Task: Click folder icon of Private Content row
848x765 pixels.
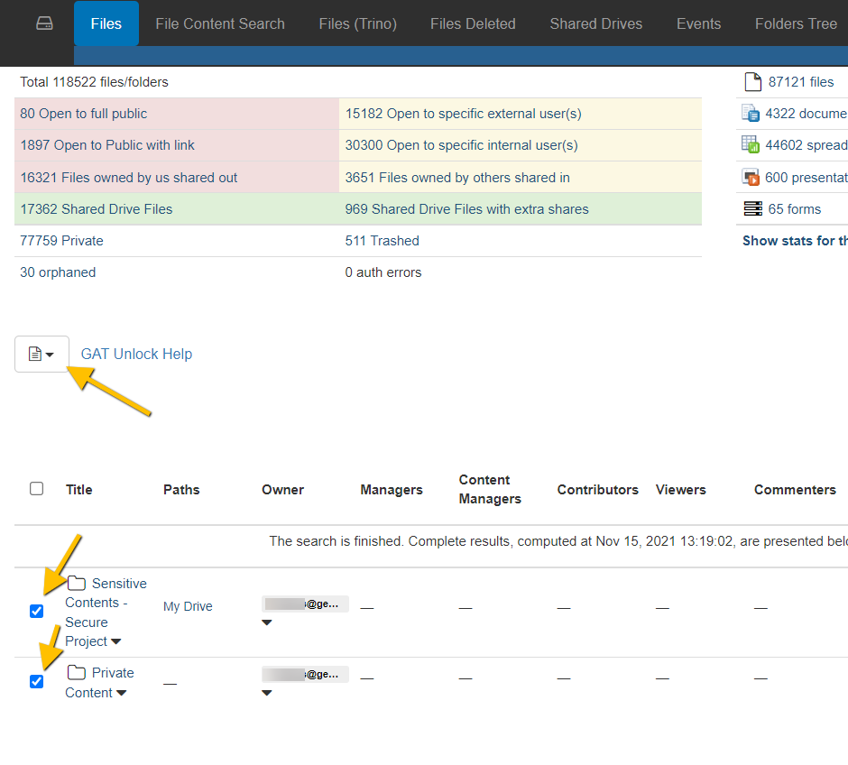Action: (77, 673)
